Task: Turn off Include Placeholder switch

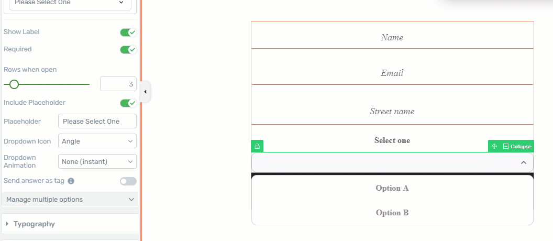Action: pyautogui.click(x=128, y=103)
